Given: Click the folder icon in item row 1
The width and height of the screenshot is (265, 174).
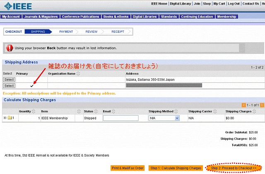Looking at the screenshot, I should pyautogui.click(x=10, y=118).
